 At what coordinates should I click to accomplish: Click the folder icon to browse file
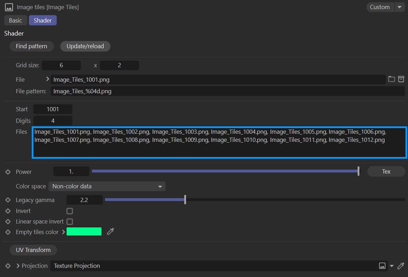pyautogui.click(x=391, y=79)
